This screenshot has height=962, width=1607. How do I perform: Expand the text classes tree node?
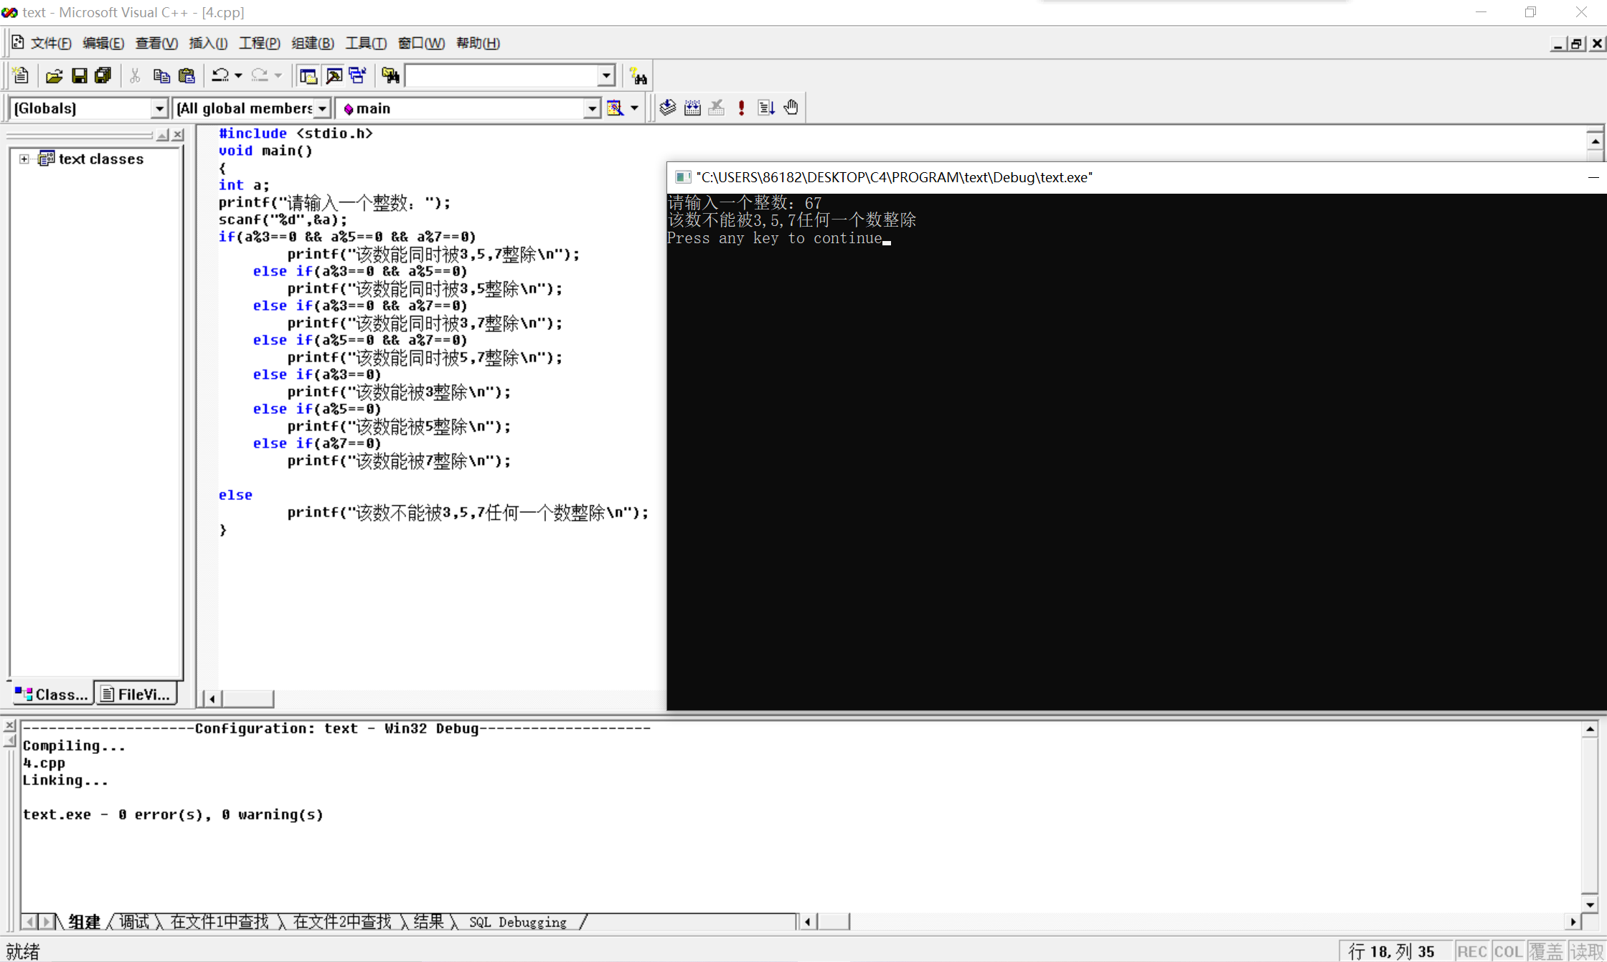pyautogui.click(x=24, y=159)
